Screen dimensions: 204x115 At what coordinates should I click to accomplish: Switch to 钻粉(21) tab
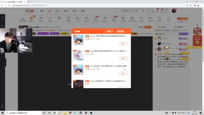[x=185, y=30]
